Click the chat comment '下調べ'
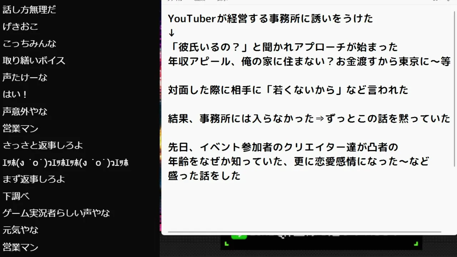This screenshot has height=257, width=457. (16, 196)
